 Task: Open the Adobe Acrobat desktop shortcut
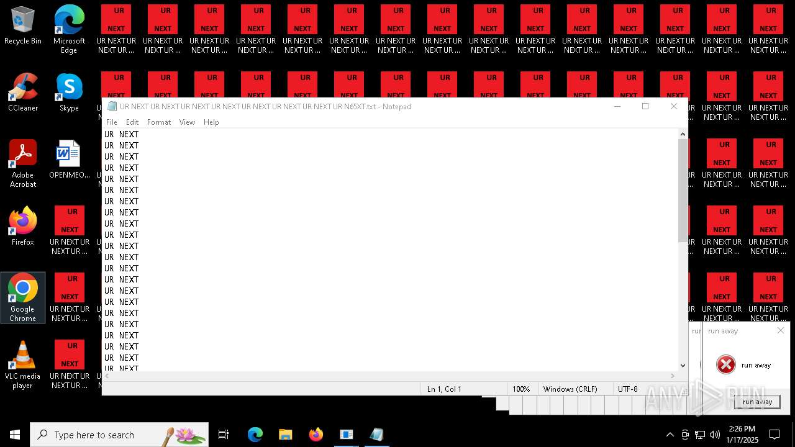pyautogui.click(x=23, y=163)
